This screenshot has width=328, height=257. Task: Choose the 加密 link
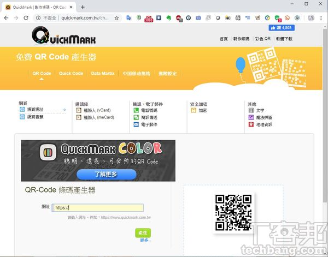(202, 110)
